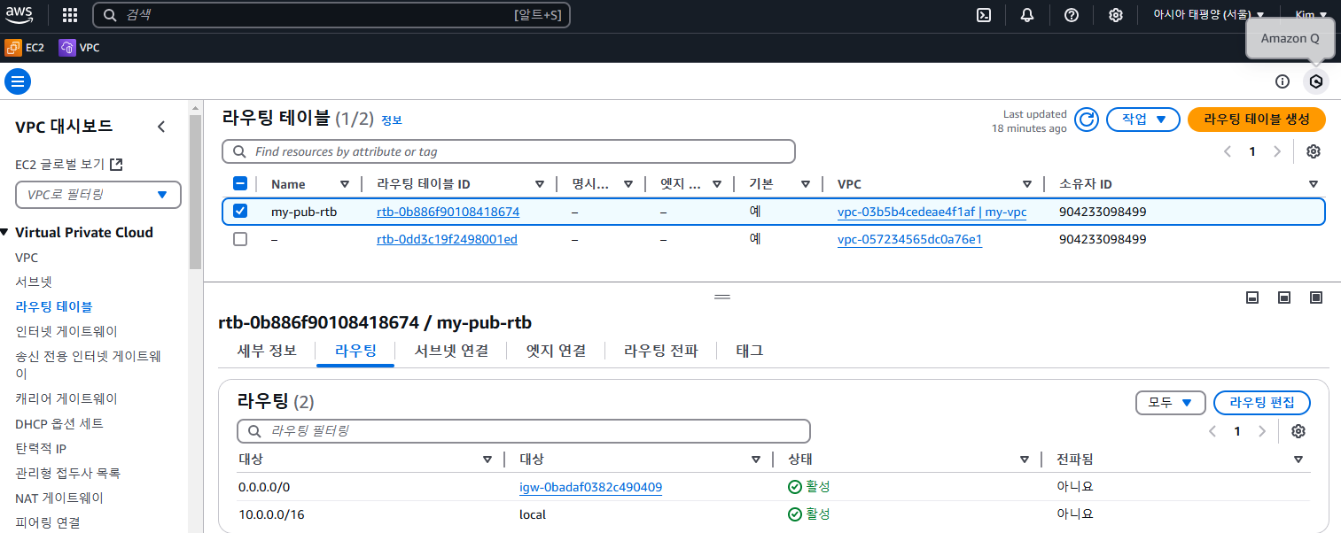
Task: Go to next page of routes
Action: [x=1263, y=431]
